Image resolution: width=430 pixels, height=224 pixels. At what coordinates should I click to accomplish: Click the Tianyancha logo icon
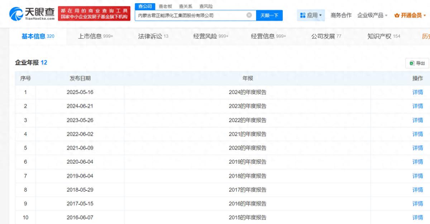coord(16,14)
